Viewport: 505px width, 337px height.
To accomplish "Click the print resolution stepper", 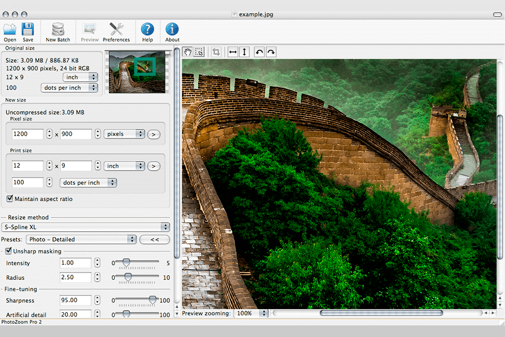I will pyautogui.click(x=49, y=182).
